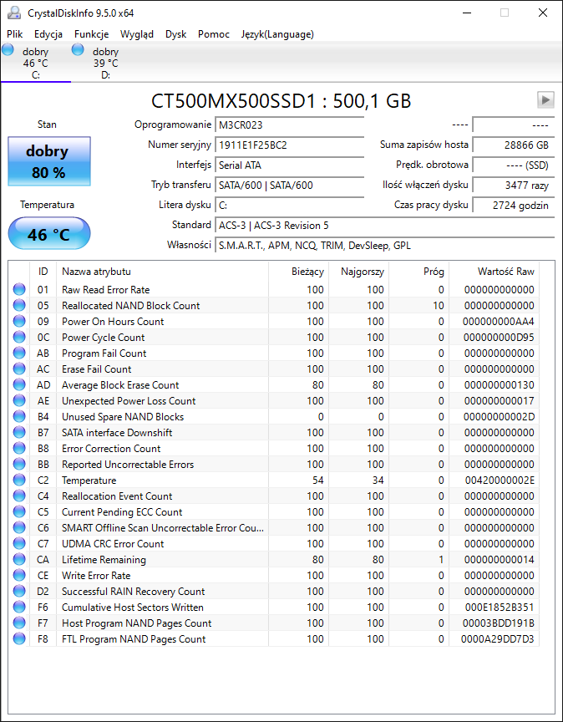Open the Dysk menu

[176, 34]
